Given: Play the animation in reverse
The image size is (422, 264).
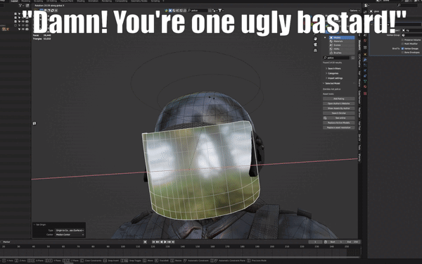Looking at the screenshot, I should click(x=162, y=242).
